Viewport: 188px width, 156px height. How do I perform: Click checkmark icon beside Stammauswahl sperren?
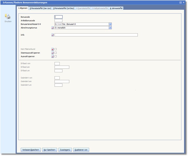pos(53,53)
